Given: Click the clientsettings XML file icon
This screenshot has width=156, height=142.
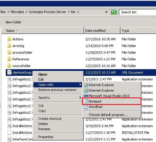Looking at the screenshot, I should [x=9, y=73].
